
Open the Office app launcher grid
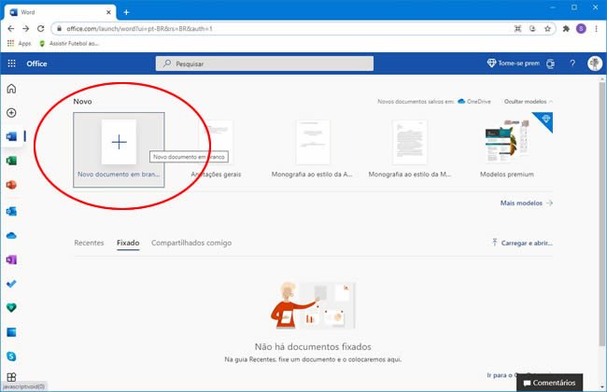click(11, 63)
